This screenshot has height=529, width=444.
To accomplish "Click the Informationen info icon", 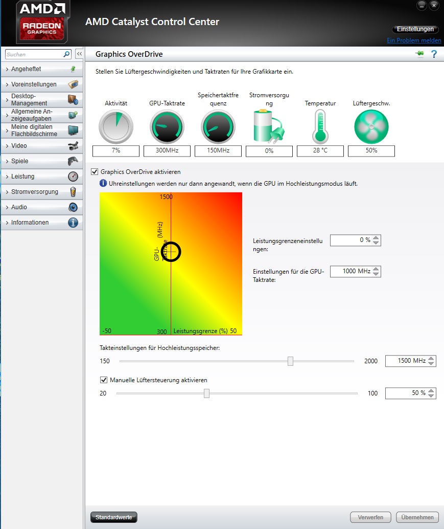I will pos(73,223).
